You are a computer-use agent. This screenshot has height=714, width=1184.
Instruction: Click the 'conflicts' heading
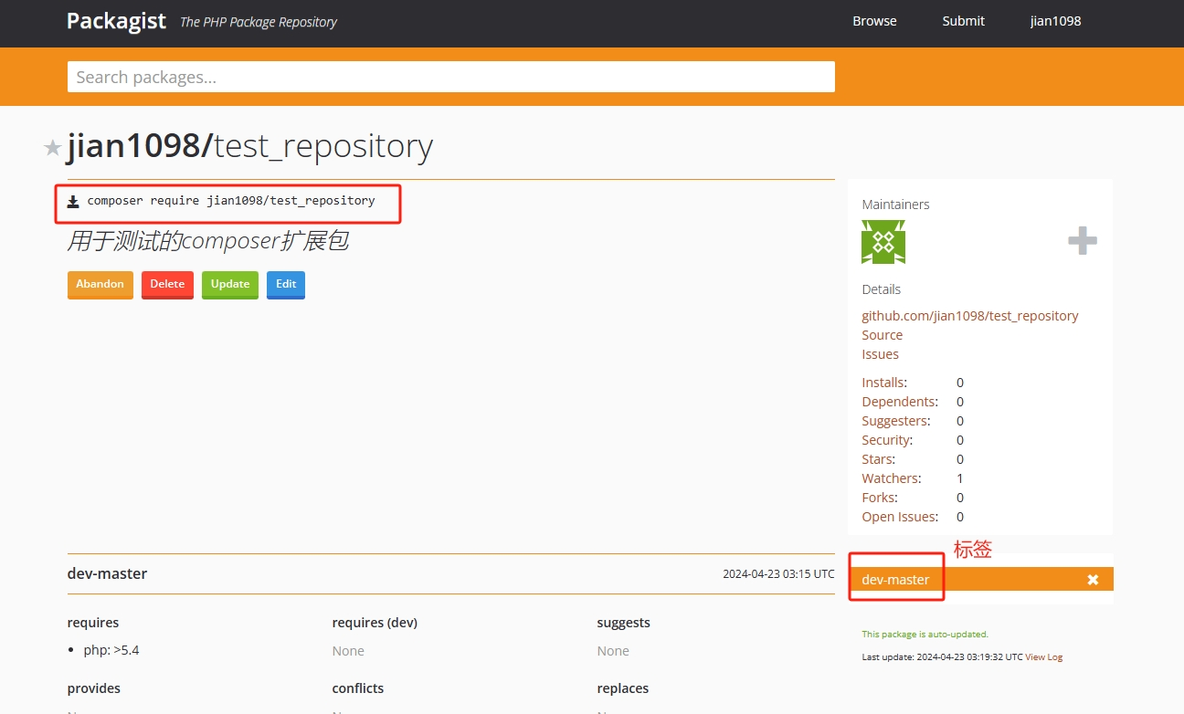pyautogui.click(x=358, y=688)
